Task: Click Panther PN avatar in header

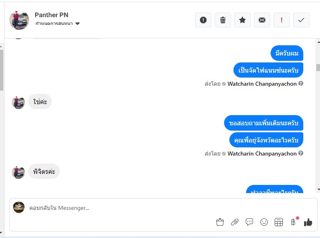Action: [19, 20]
